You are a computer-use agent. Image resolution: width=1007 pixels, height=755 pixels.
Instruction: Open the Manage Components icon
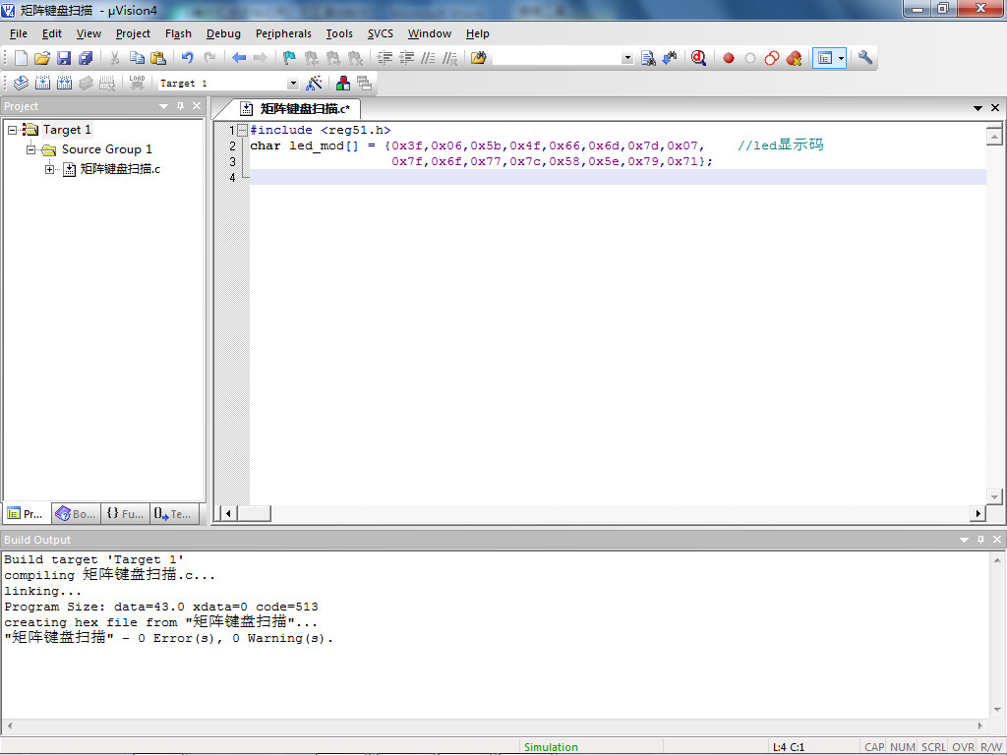click(343, 83)
